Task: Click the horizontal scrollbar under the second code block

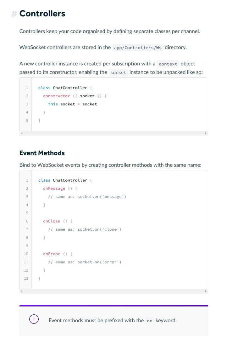Action: click(114, 291)
